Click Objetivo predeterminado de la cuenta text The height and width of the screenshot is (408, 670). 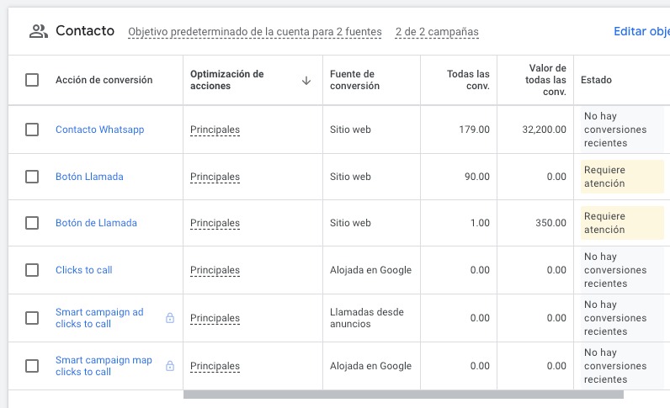(x=254, y=32)
